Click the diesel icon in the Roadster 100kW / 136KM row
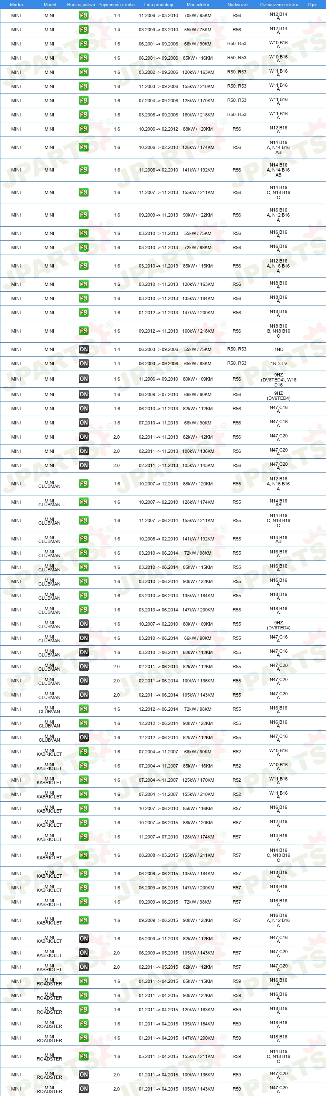326x1096 pixels. (x=84, y=1075)
